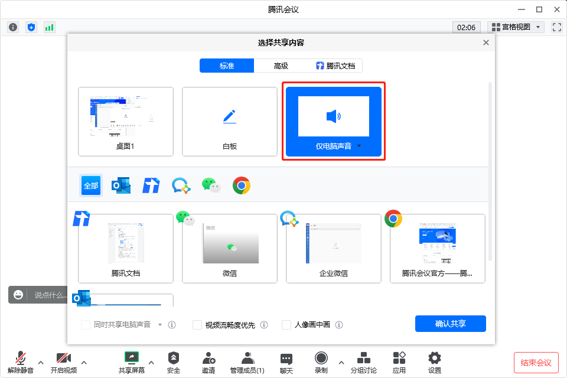567x378 pixels.
Task: Open 管理成员(1) member list
Action: click(x=247, y=363)
